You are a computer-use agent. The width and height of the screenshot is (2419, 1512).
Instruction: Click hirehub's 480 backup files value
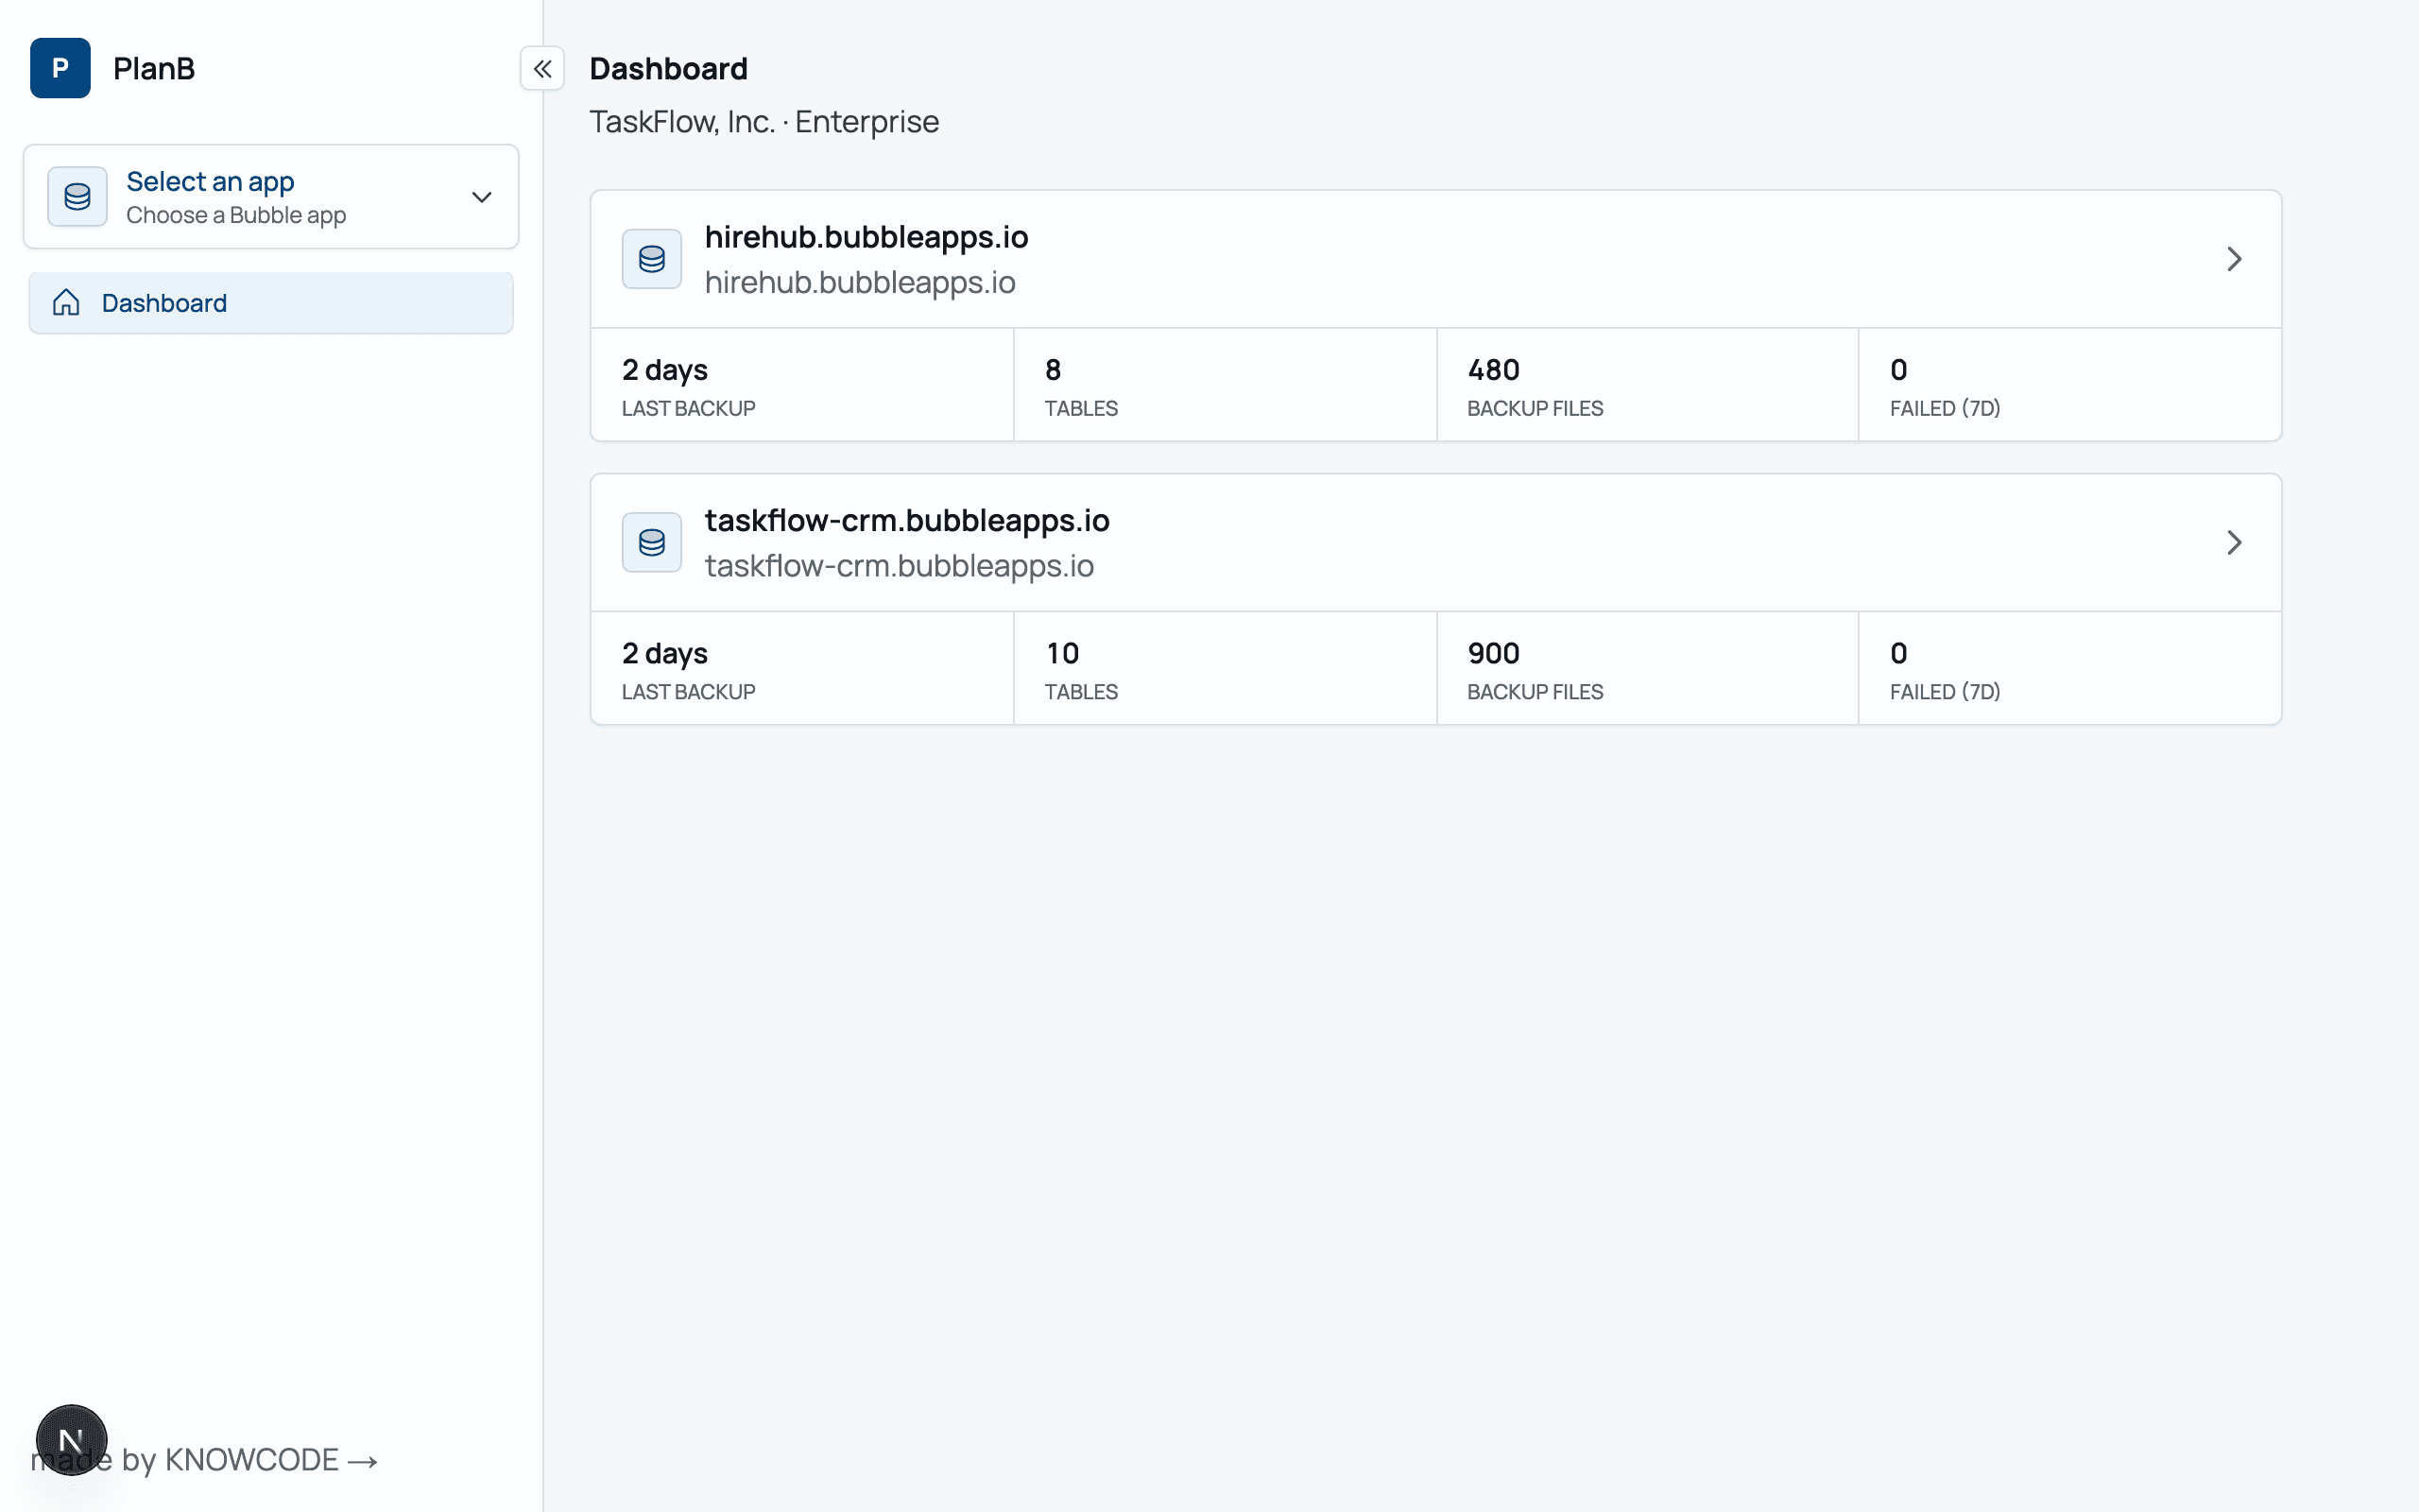pos(1493,370)
